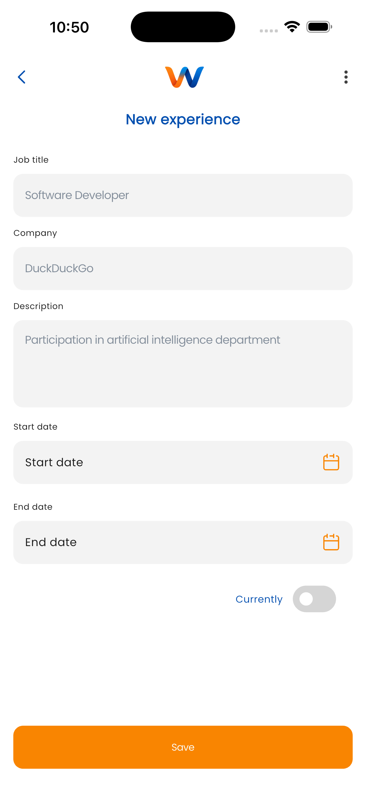Screen dimensions: 366x795
Task: Click the blue Currently label text
Action: (259, 599)
